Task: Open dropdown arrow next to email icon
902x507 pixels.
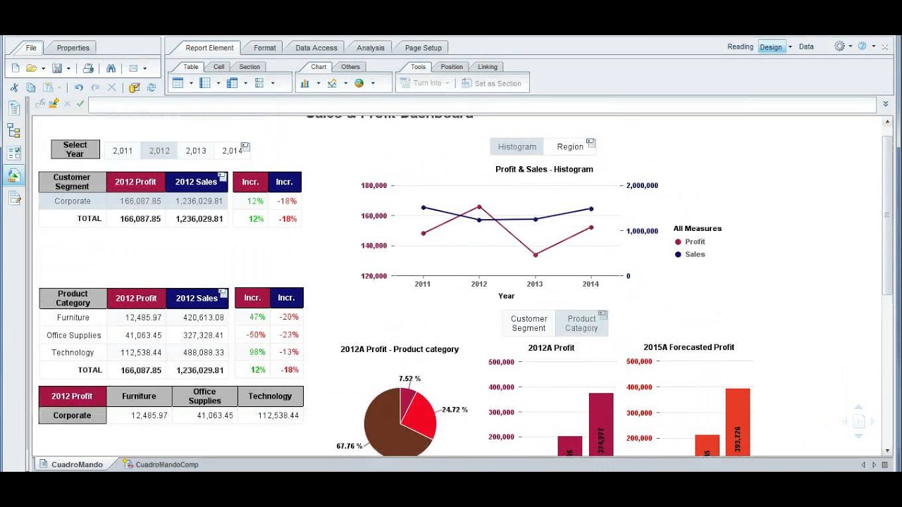Action: pos(145,69)
